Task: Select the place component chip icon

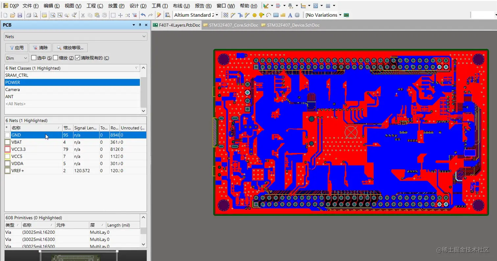Action: click(297, 15)
